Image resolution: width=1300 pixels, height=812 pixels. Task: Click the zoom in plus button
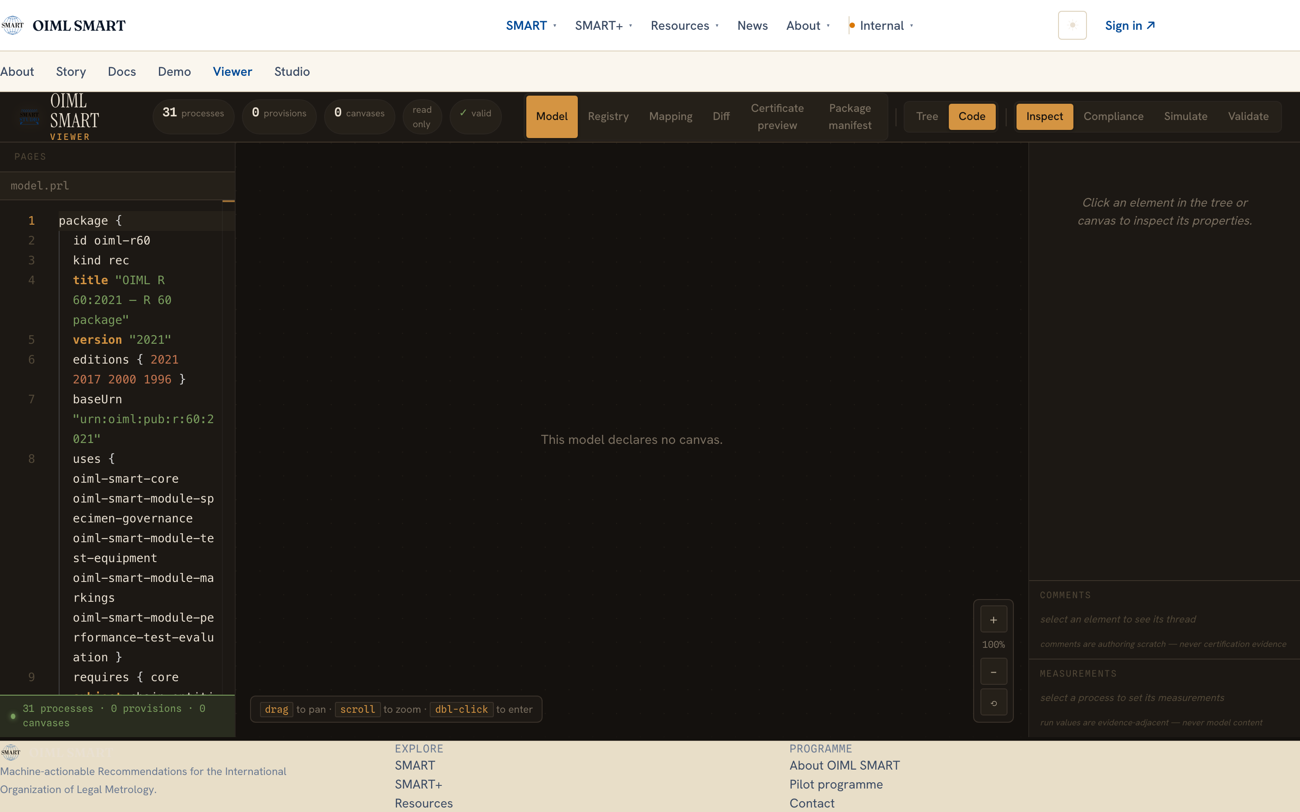point(993,620)
